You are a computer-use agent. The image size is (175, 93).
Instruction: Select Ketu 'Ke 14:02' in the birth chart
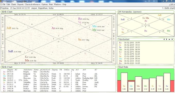[x=30, y=57]
